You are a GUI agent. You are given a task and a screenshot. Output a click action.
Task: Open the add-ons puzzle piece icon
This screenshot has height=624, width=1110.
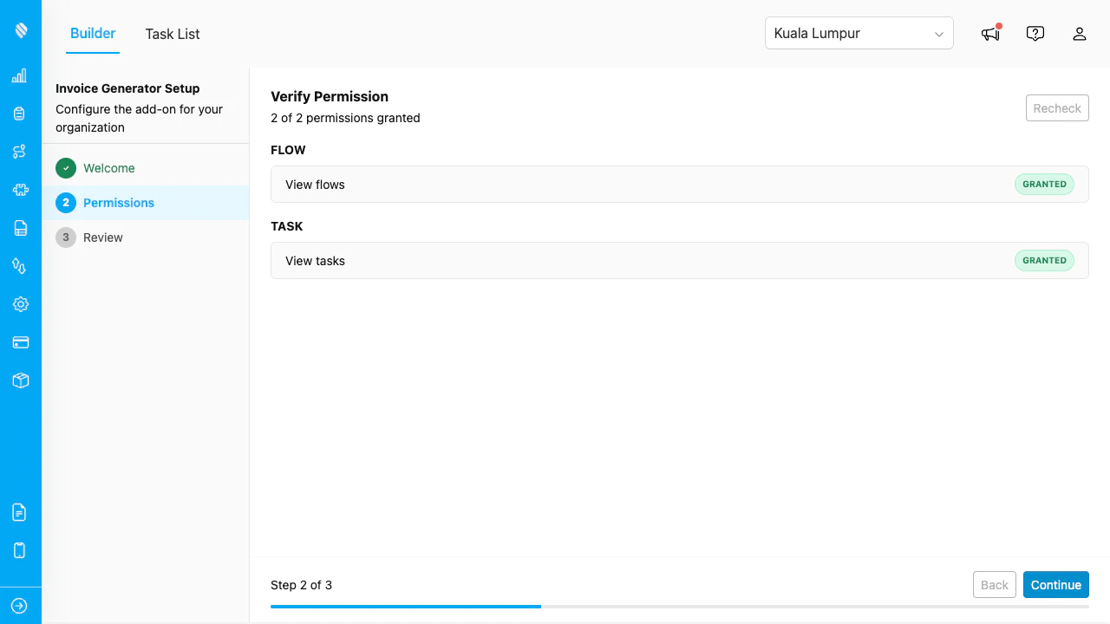[19, 190]
